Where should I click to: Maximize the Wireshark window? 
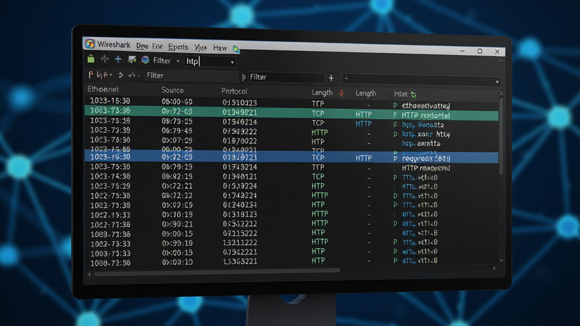[480, 51]
